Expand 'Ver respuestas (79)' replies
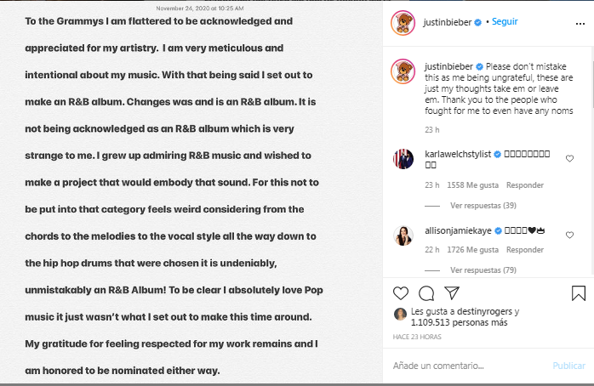 pos(483,270)
